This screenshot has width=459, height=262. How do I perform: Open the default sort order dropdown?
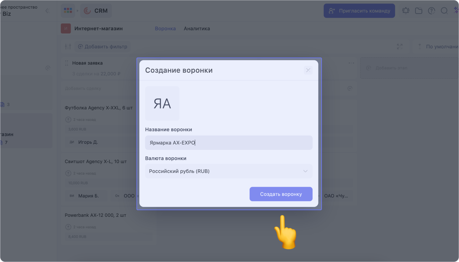tap(438, 46)
